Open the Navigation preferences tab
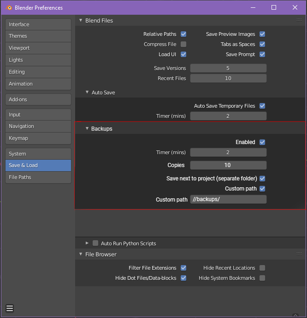This screenshot has width=307, height=318. point(38,127)
